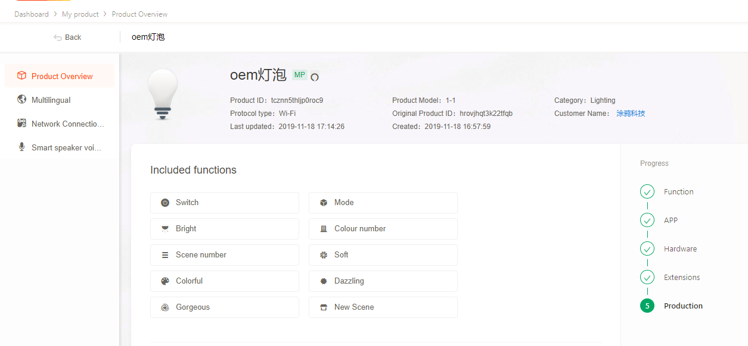Click the Gorgeous swirl icon
Viewport: 748px width, 346px height.
click(165, 307)
